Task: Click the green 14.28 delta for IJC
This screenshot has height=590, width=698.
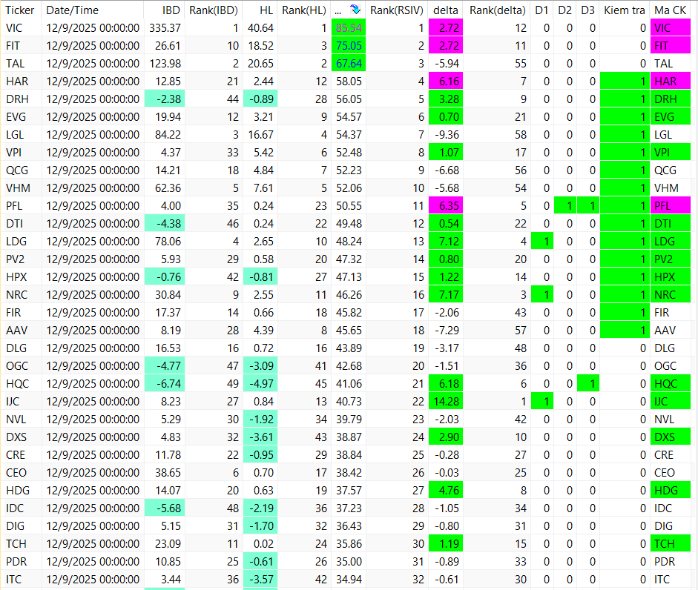Action: [x=446, y=402]
